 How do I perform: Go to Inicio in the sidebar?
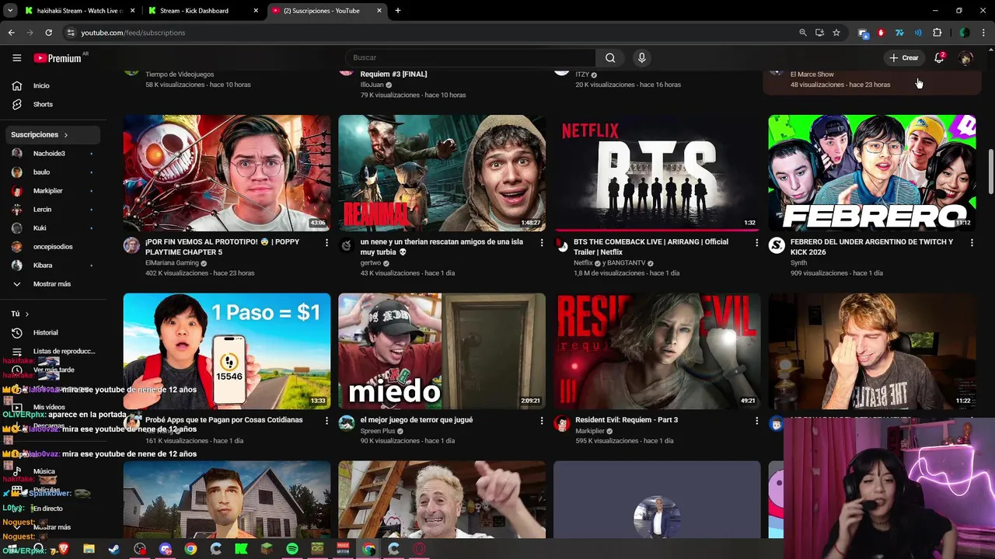(53, 85)
